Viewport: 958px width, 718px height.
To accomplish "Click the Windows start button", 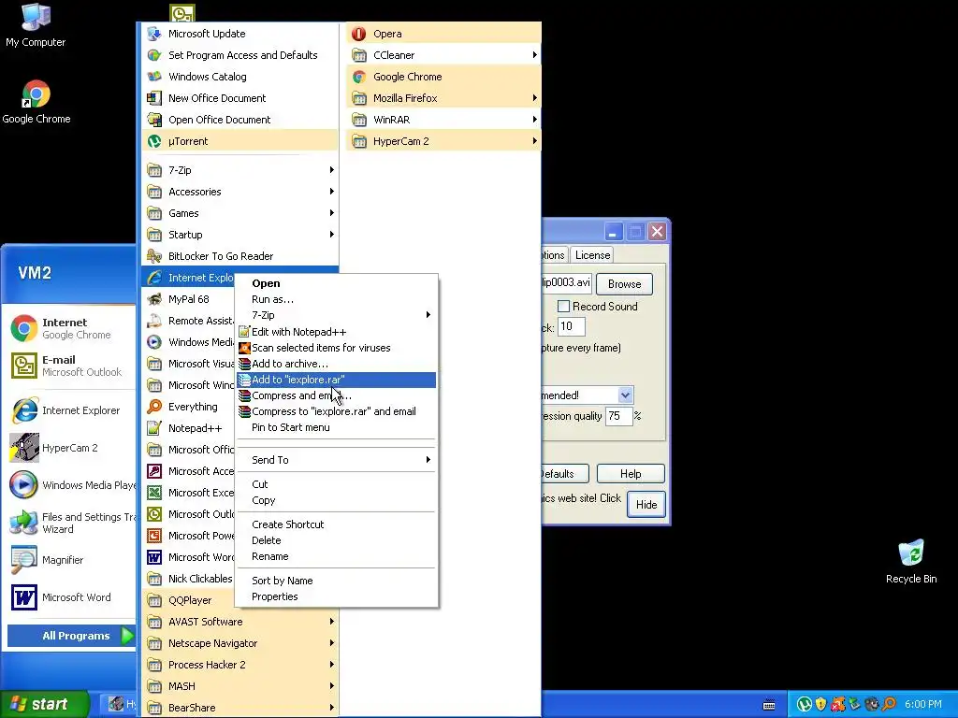I will coord(44,704).
